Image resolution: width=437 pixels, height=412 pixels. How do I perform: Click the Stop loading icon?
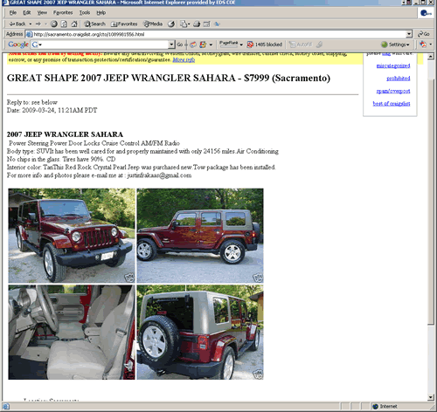pyautogui.click(x=54, y=24)
